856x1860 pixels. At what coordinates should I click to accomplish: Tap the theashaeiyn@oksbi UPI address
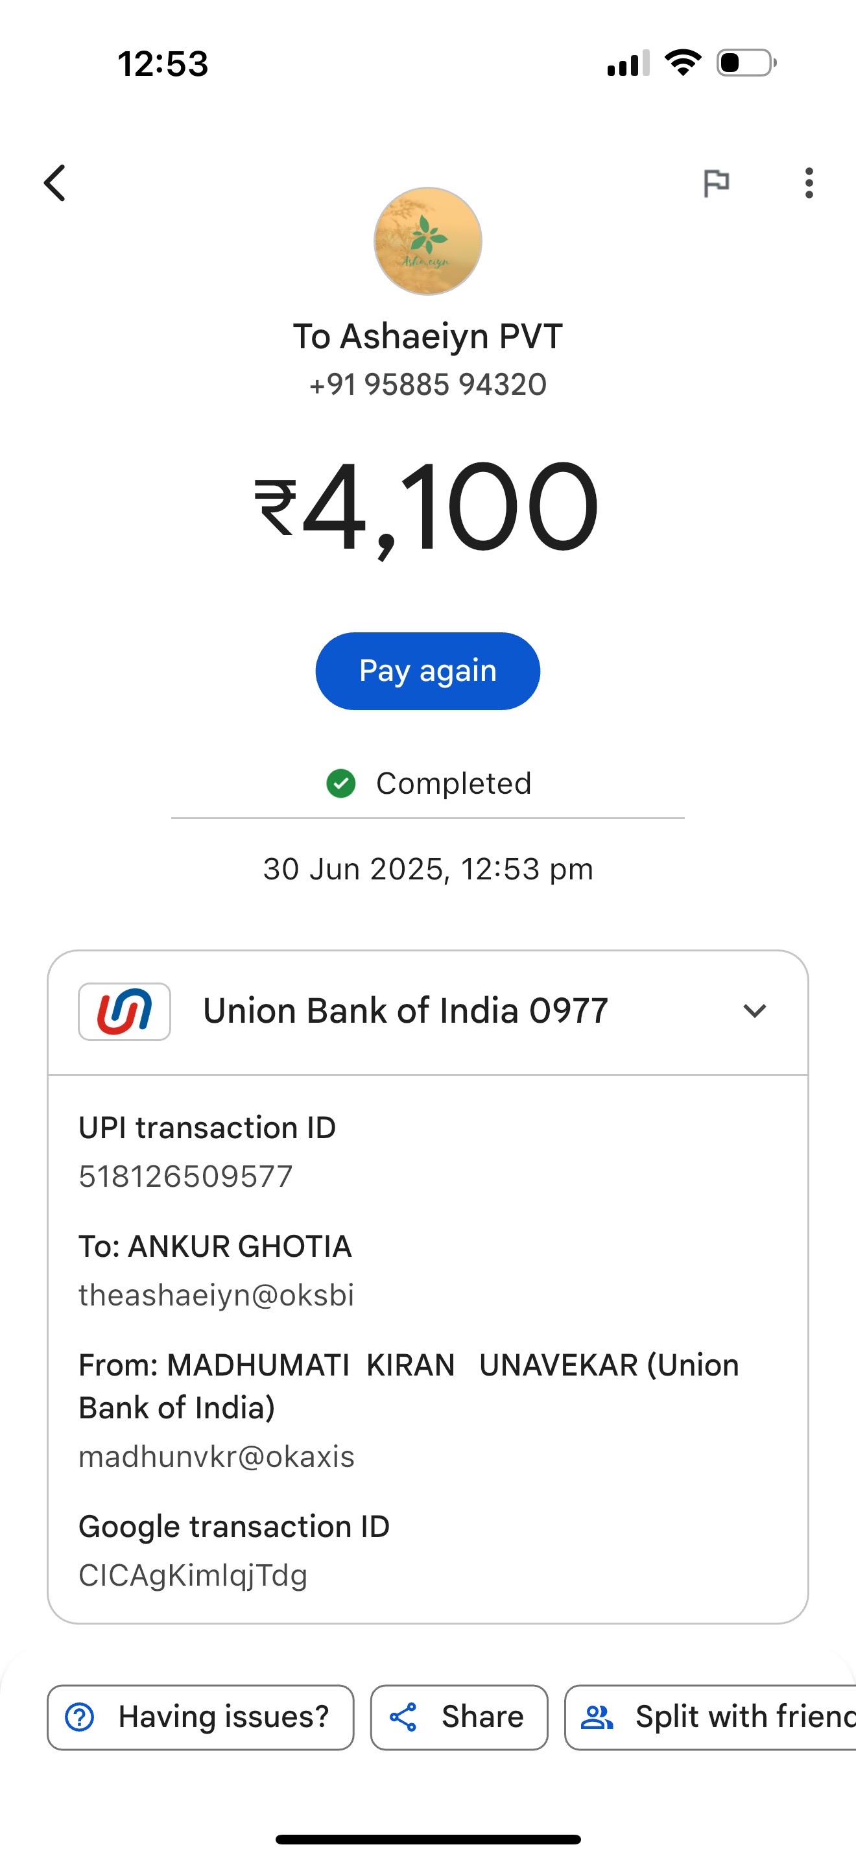[x=217, y=1295]
